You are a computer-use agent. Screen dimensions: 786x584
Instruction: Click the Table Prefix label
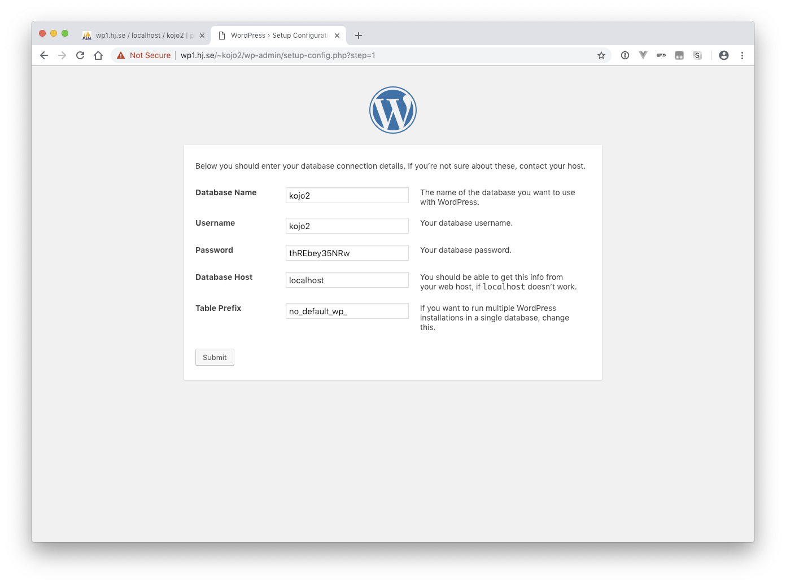pos(218,308)
